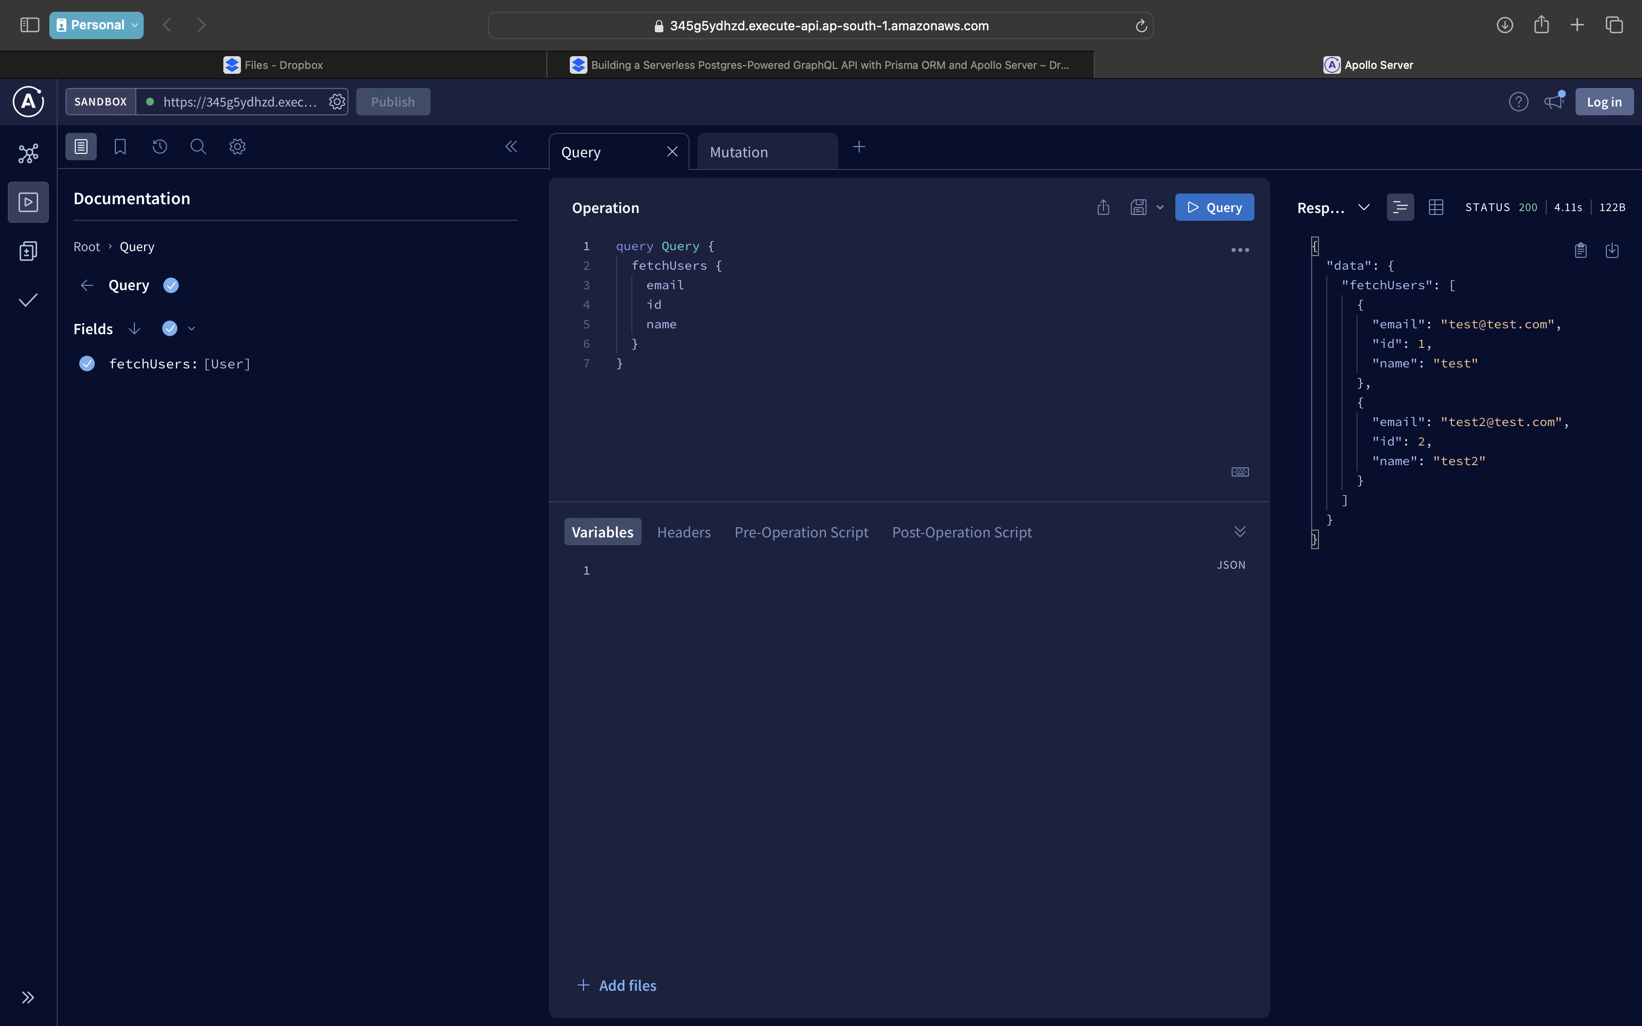
Task: Open the Checks checkmark sidebar icon
Action: (28, 300)
